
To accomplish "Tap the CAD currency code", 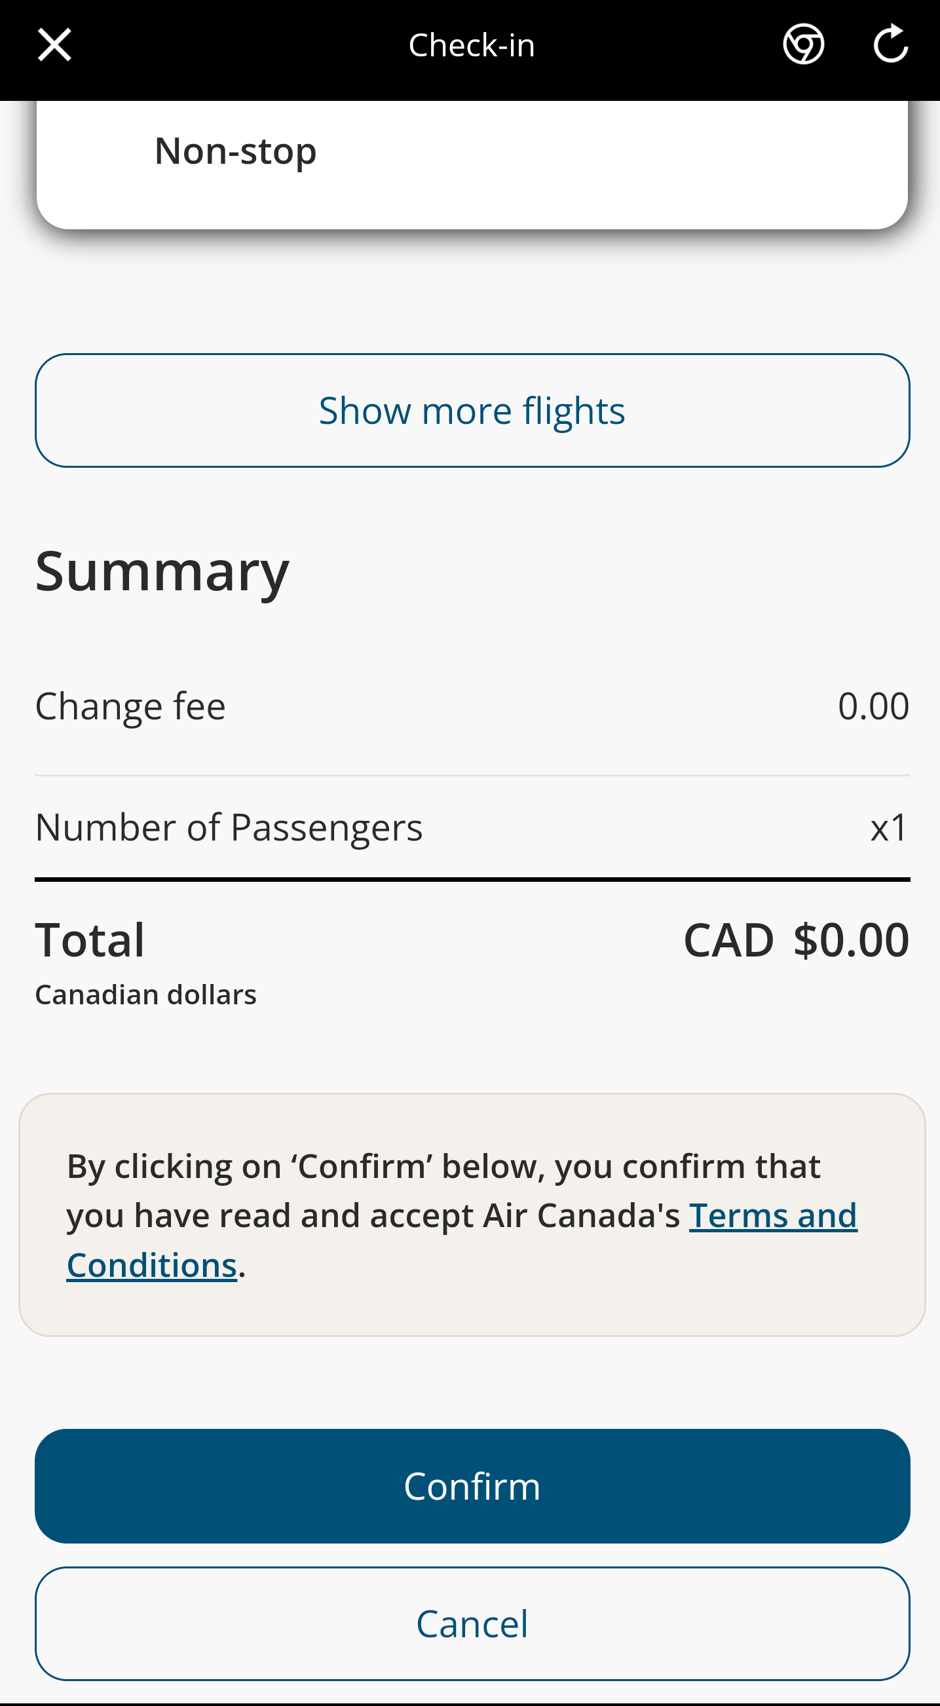I will point(728,939).
